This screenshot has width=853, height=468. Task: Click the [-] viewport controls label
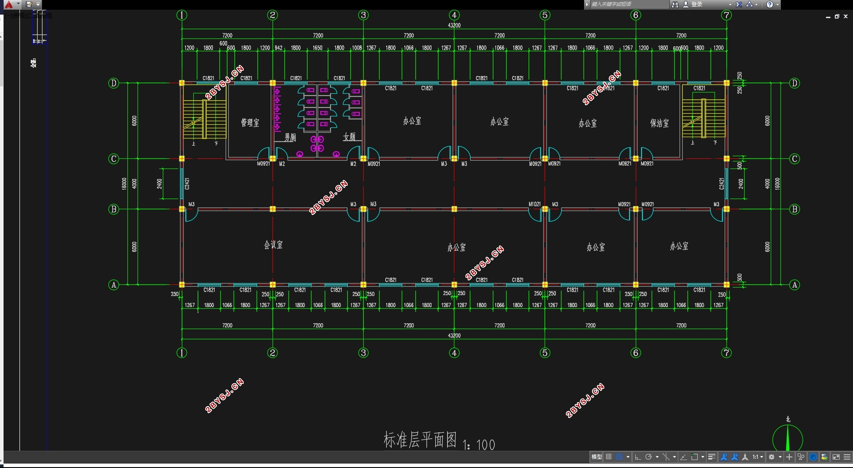tap(9, 16)
